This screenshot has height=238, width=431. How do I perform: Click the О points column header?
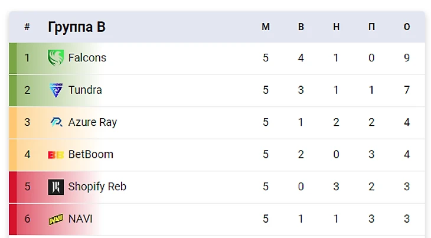407,27
